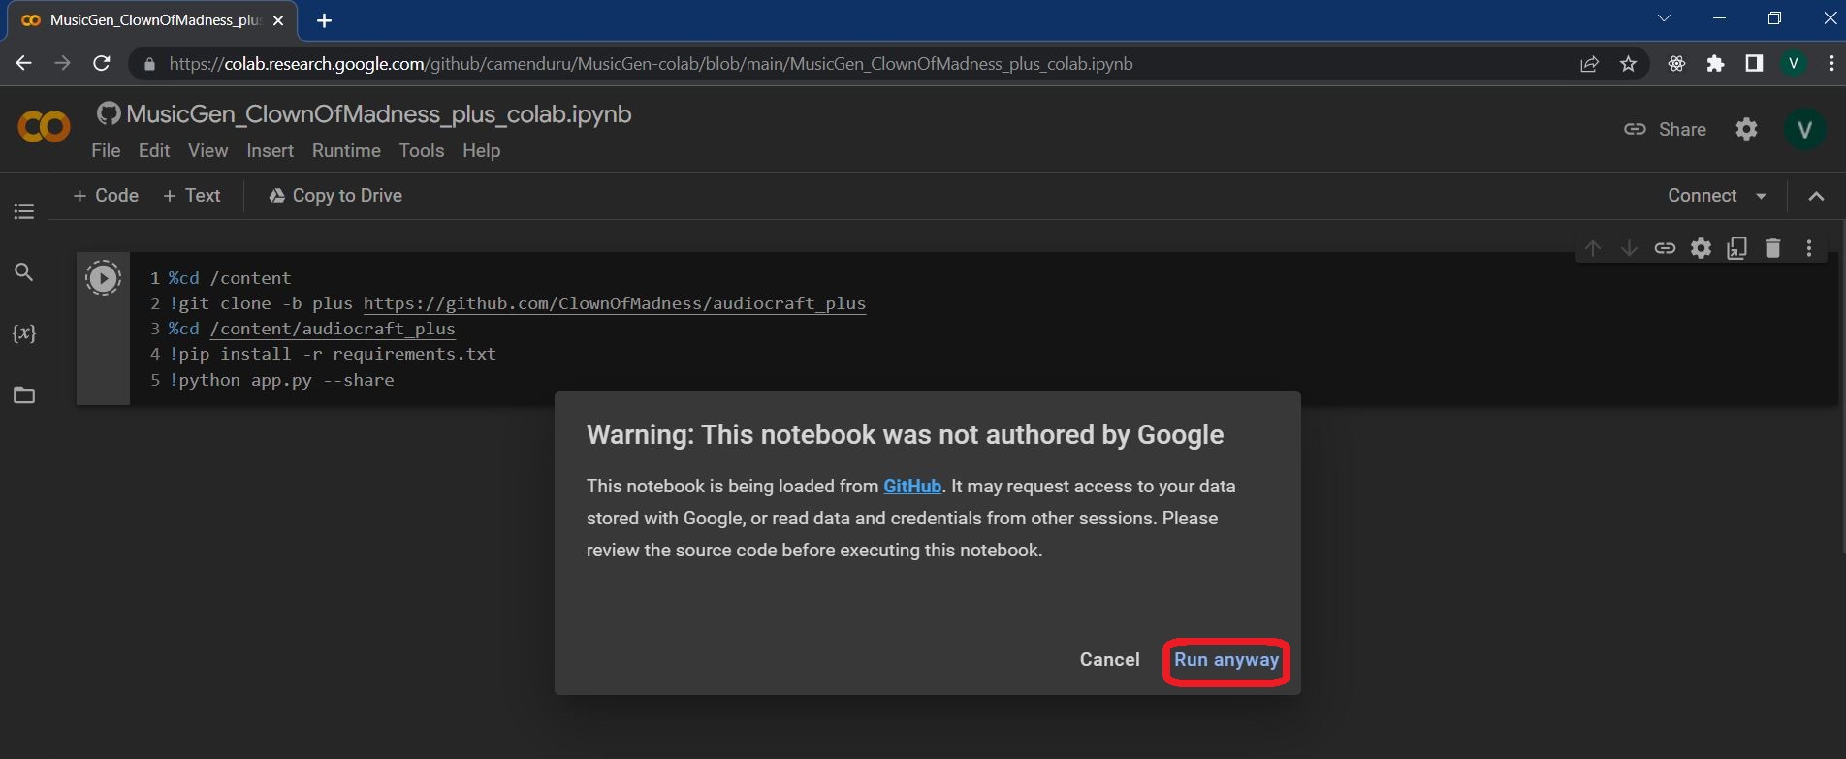Click the Share button

click(1666, 130)
